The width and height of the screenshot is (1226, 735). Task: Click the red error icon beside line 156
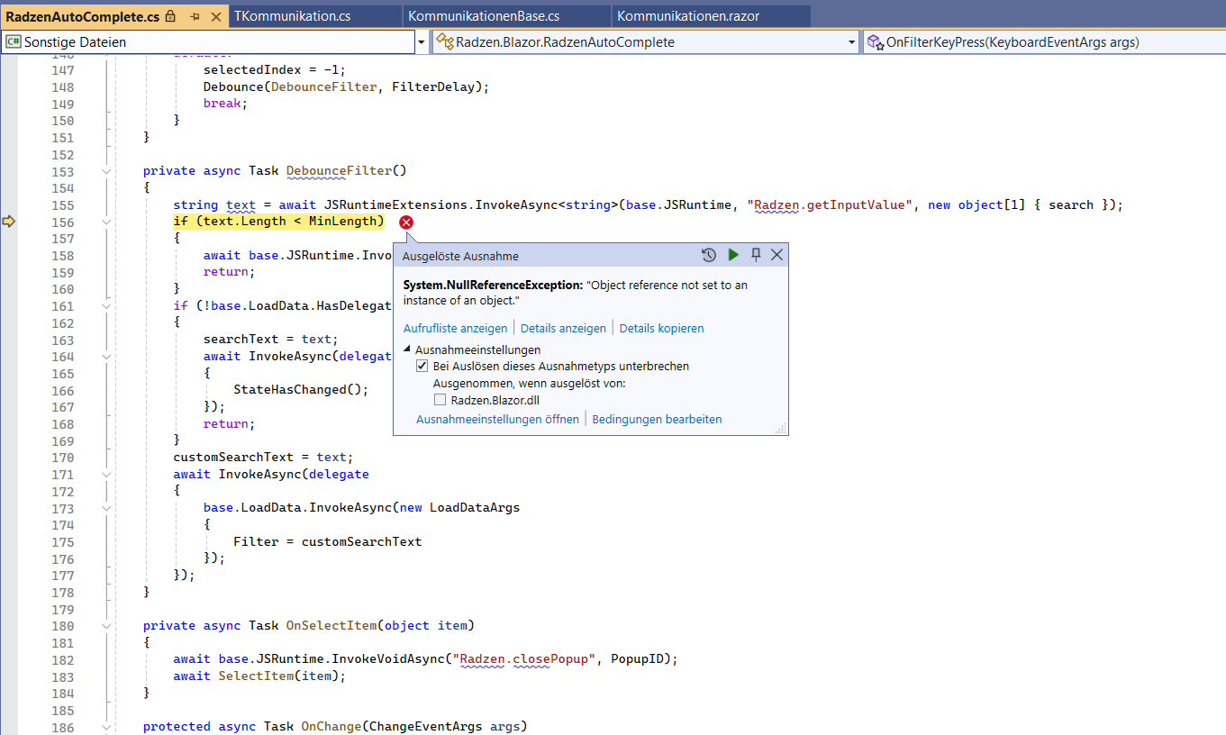tap(405, 222)
